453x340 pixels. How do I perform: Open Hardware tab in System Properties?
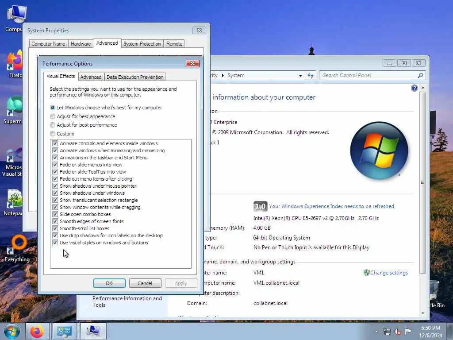(81, 44)
